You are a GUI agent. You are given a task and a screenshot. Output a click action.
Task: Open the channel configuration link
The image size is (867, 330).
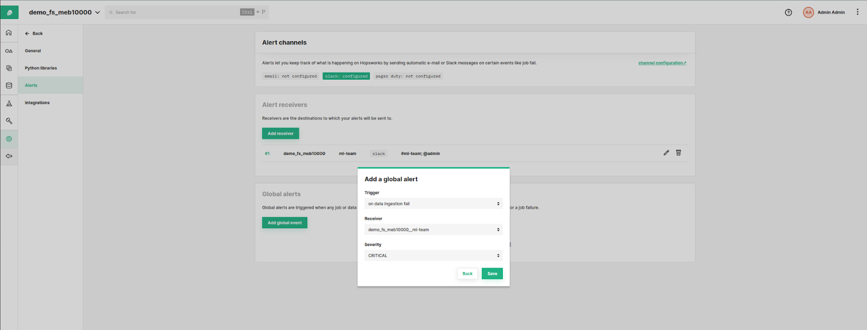662,63
